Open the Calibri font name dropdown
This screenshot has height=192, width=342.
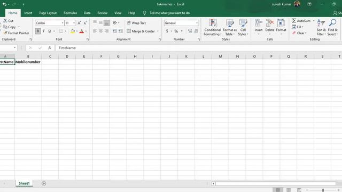tap(63, 23)
